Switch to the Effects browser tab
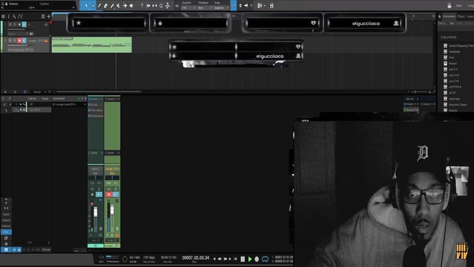Viewport: 474px width, 267px height. click(x=460, y=17)
